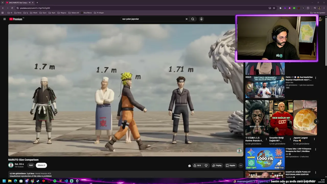Click the magnifier search button
The width and height of the screenshot is (327, 184).
pyautogui.click(x=193, y=19)
